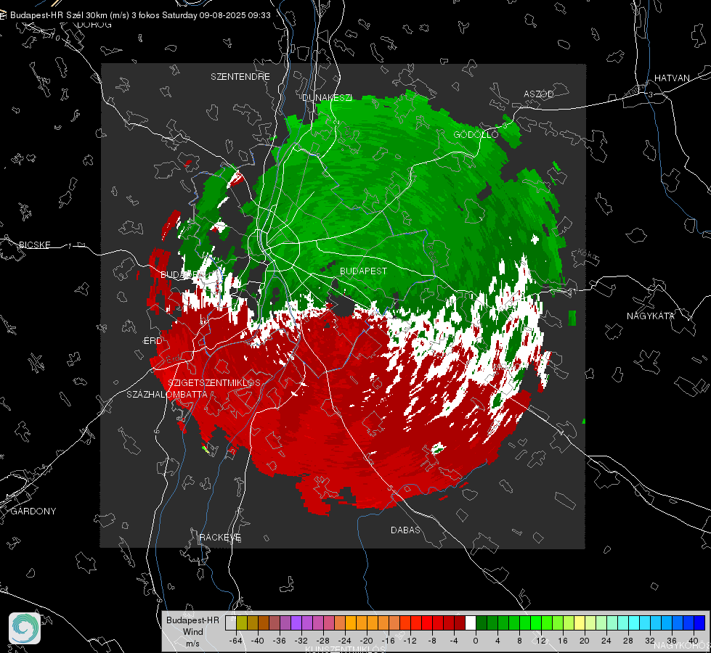
Task: Click the DUNAKESZI map label
Action: tap(327, 97)
